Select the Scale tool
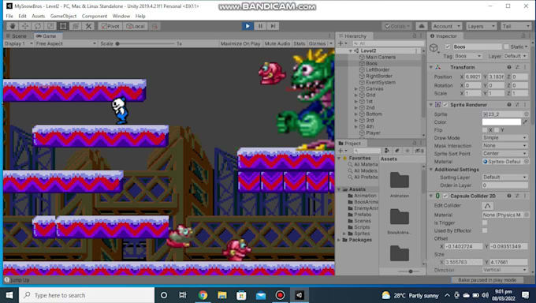Viewport: 536px width, 303px height. coord(50,26)
